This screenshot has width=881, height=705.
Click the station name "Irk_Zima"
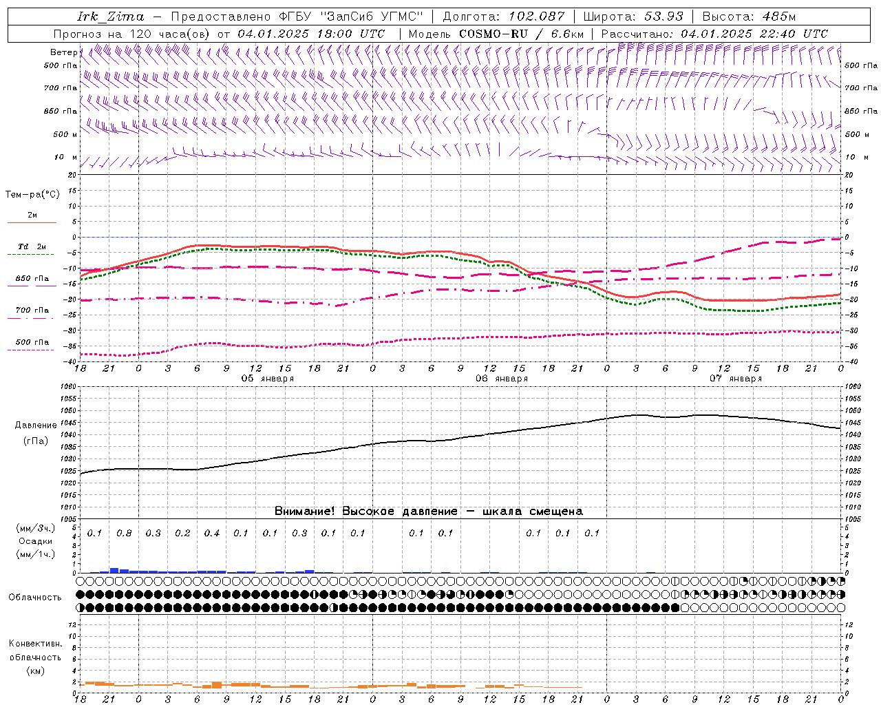pos(111,17)
